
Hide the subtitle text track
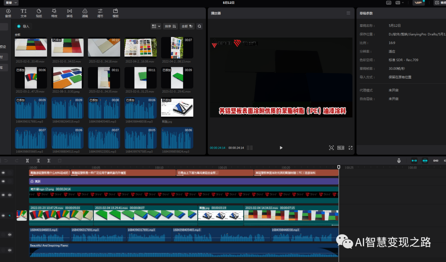point(3,173)
